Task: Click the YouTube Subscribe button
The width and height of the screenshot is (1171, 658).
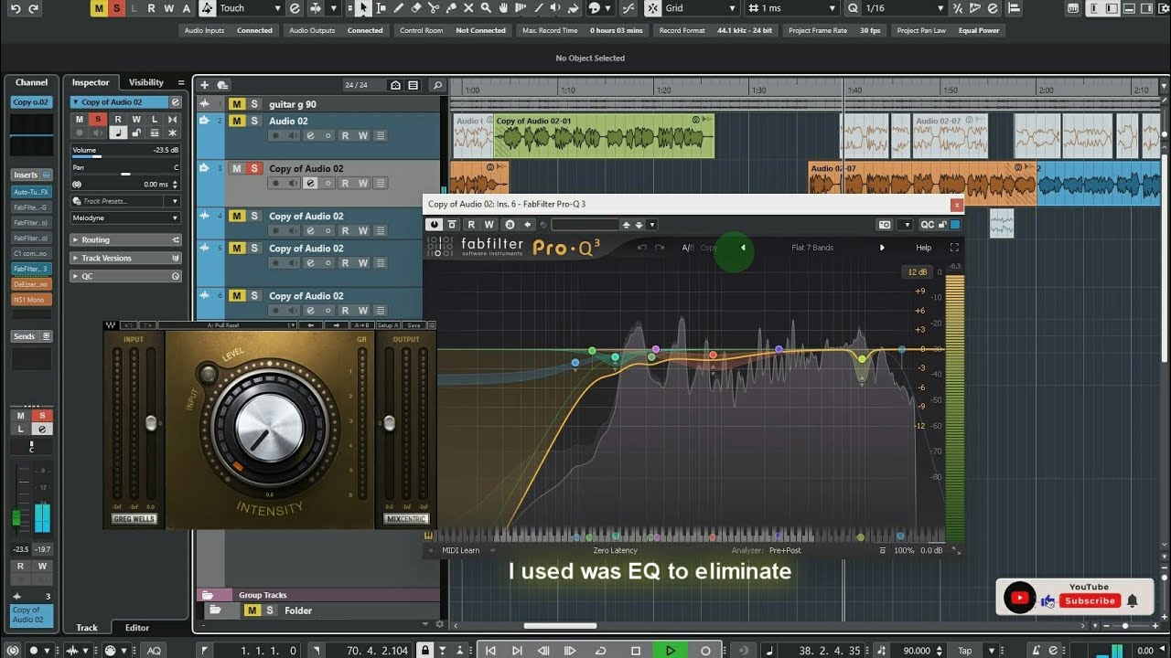Action: point(1090,600)
